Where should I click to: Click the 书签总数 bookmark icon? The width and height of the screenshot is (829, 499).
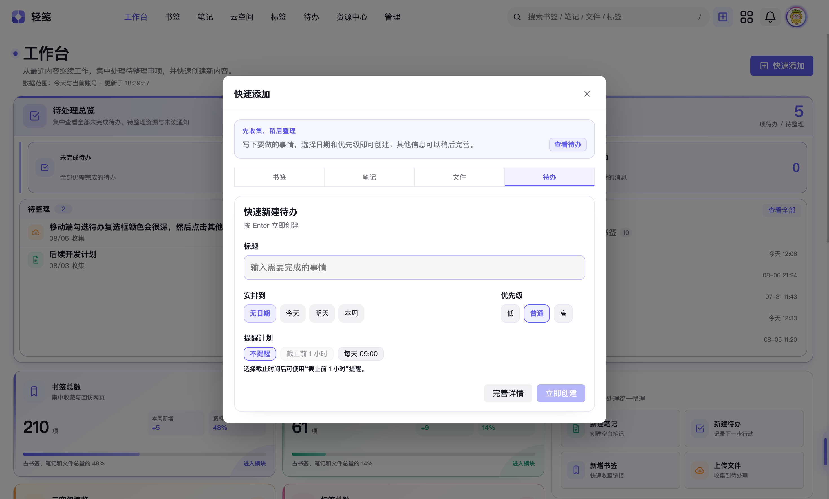point(34,391)
